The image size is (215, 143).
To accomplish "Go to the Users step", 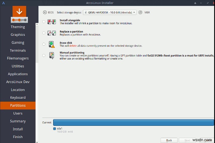I will 18,113.
